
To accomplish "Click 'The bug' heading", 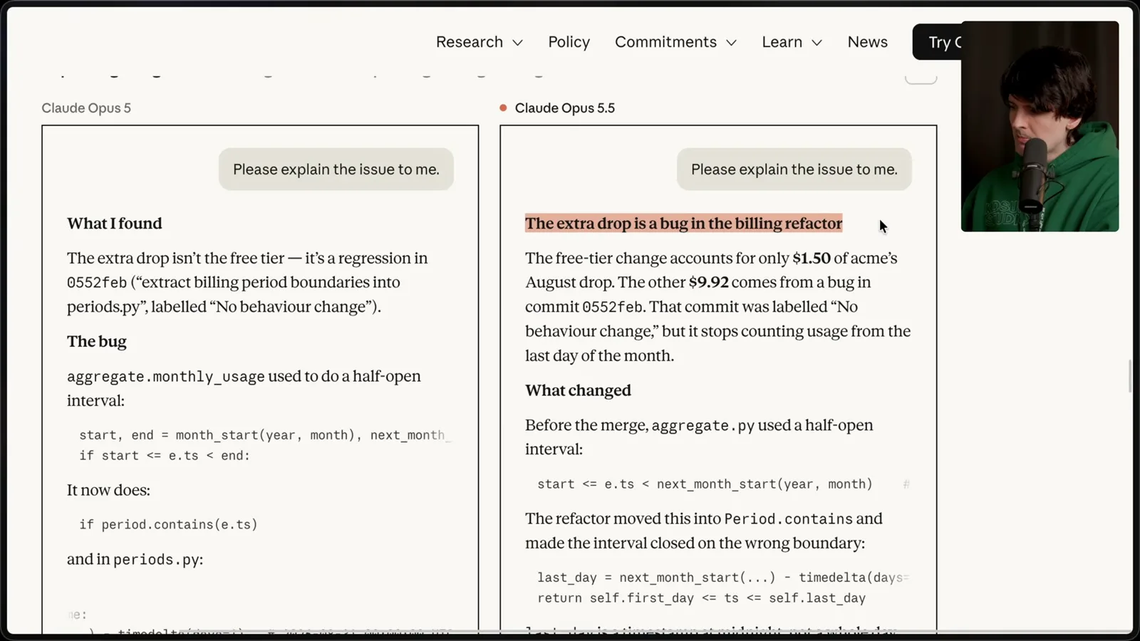I will (97, 341).
